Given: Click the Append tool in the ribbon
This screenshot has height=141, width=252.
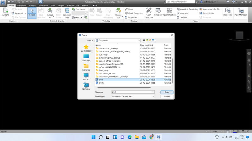Looking at the screenshot, I should pos(6,12).
